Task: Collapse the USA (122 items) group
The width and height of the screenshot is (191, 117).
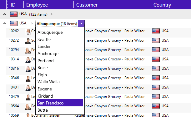Action: point(4,14)
